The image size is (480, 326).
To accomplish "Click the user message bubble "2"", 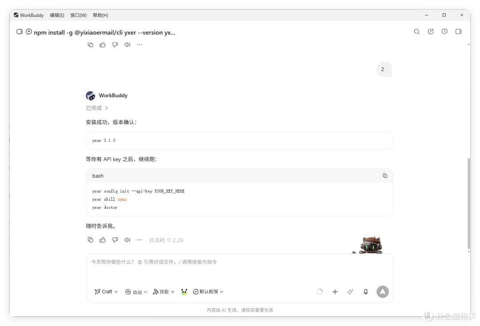I will pyautogui.click(x=384, y=69).
